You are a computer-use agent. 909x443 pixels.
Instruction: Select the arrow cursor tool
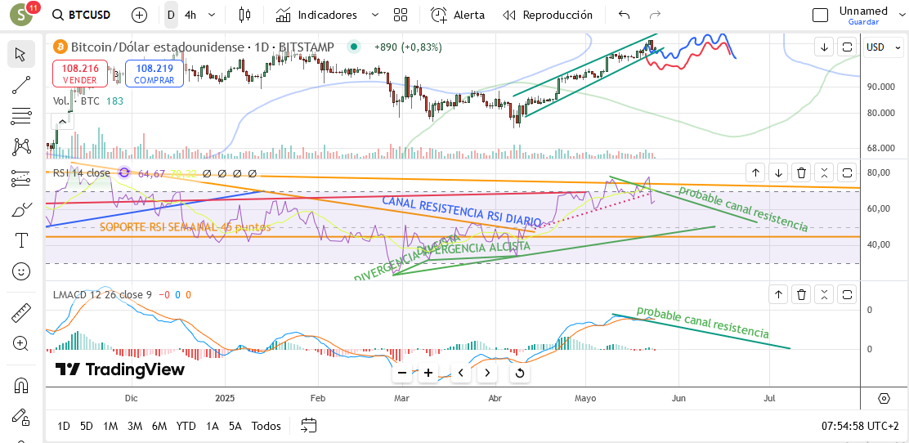(x=21, y=55)
